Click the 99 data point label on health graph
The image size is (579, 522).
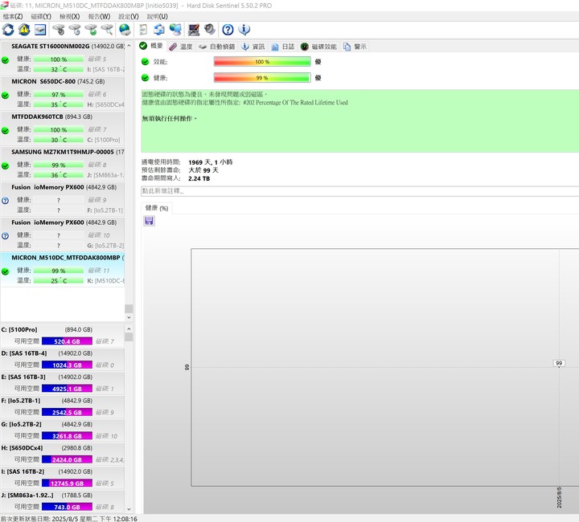pyautogui.click(x=559, y=363)
